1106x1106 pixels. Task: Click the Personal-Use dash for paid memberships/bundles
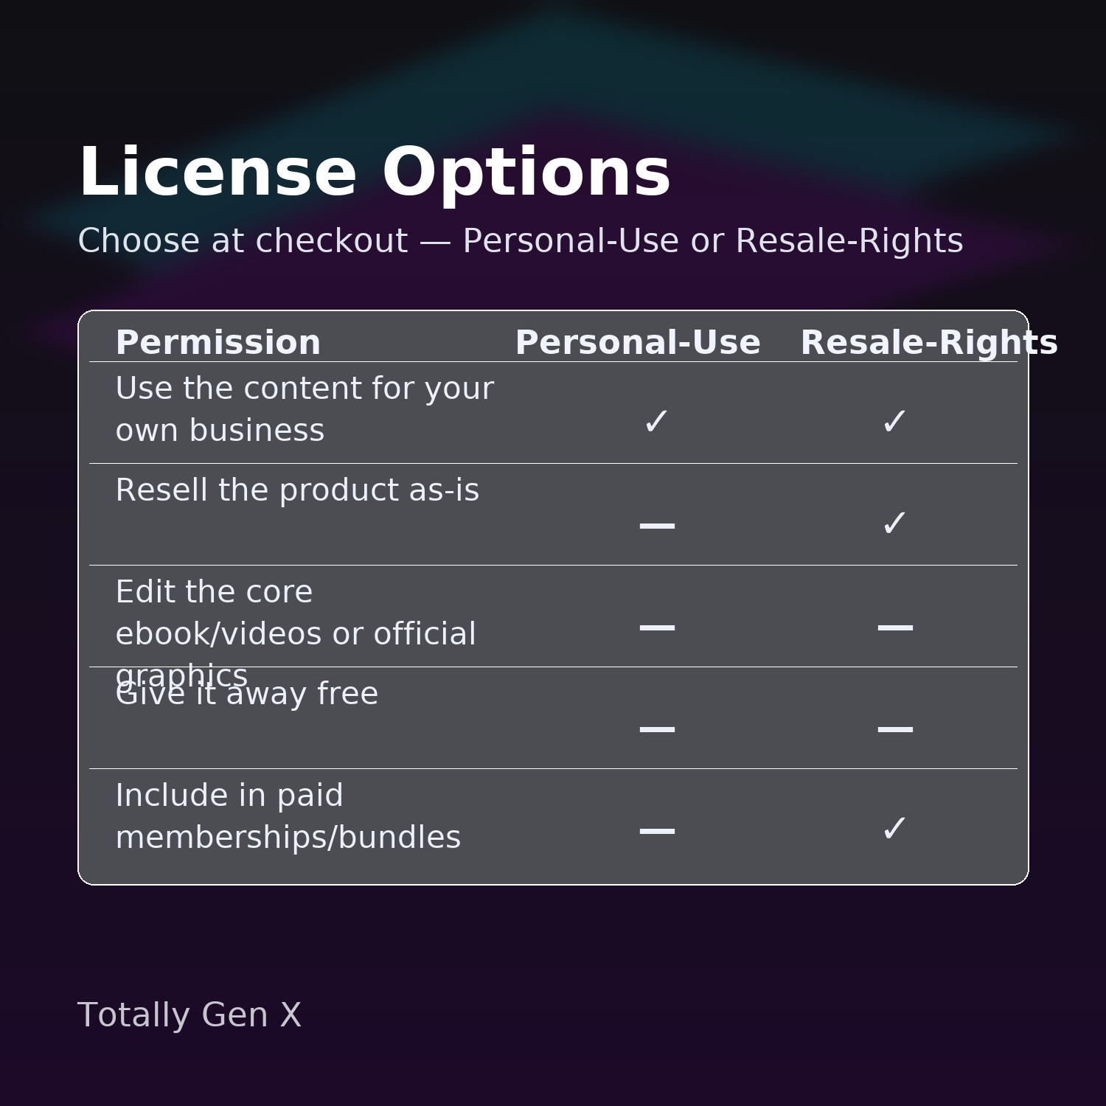656,831
